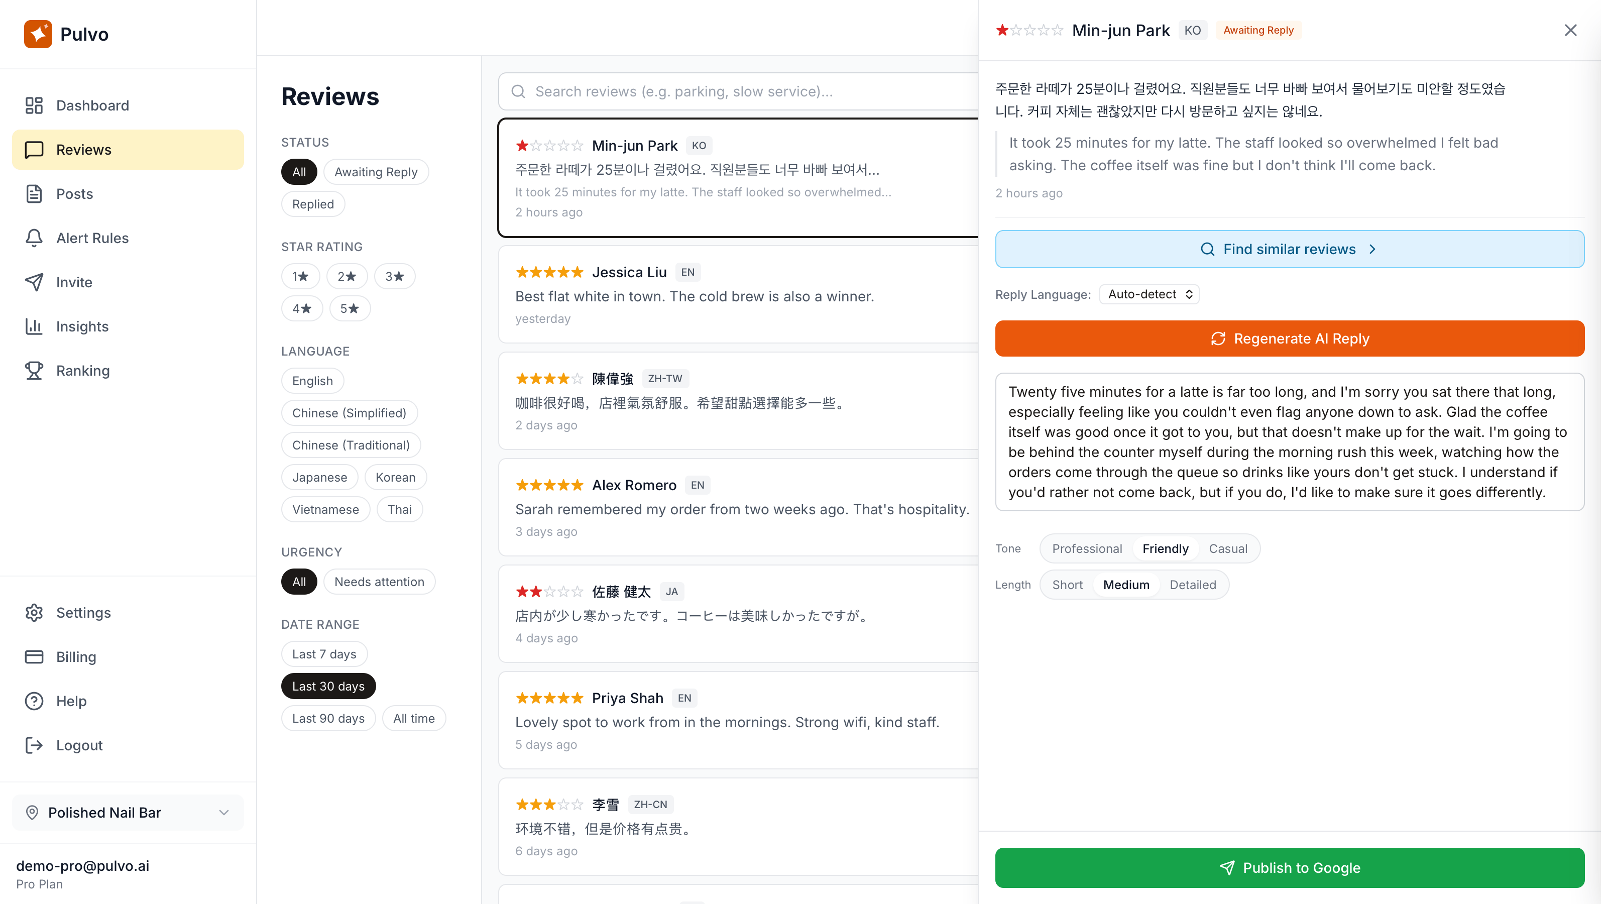Screen dimensions: 1607x904
Task: Open Find similar reviews arrow
Action: click(1372, 250)
